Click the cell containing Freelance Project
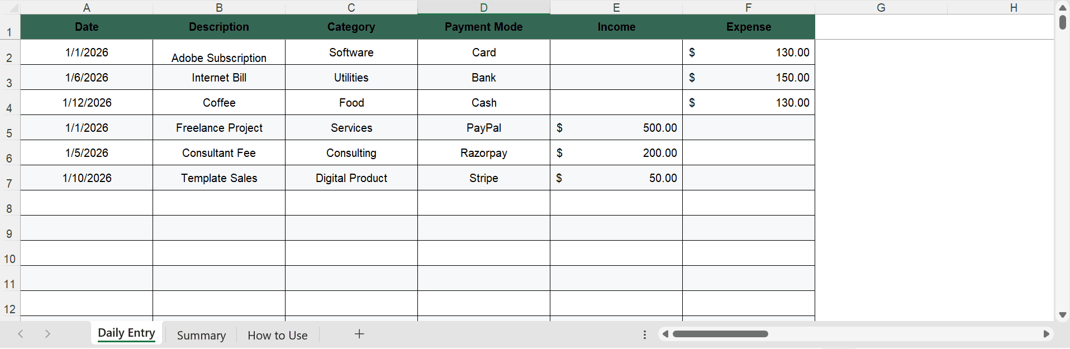The height and width of the screenshot is (349, 1070). pos(218,127)
